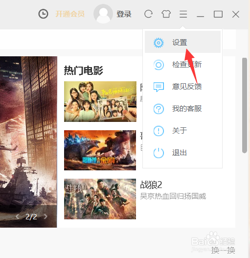Click the power icon beside 退出
Viewport: 250px width, 258px height.
click(x=159, y=153)
